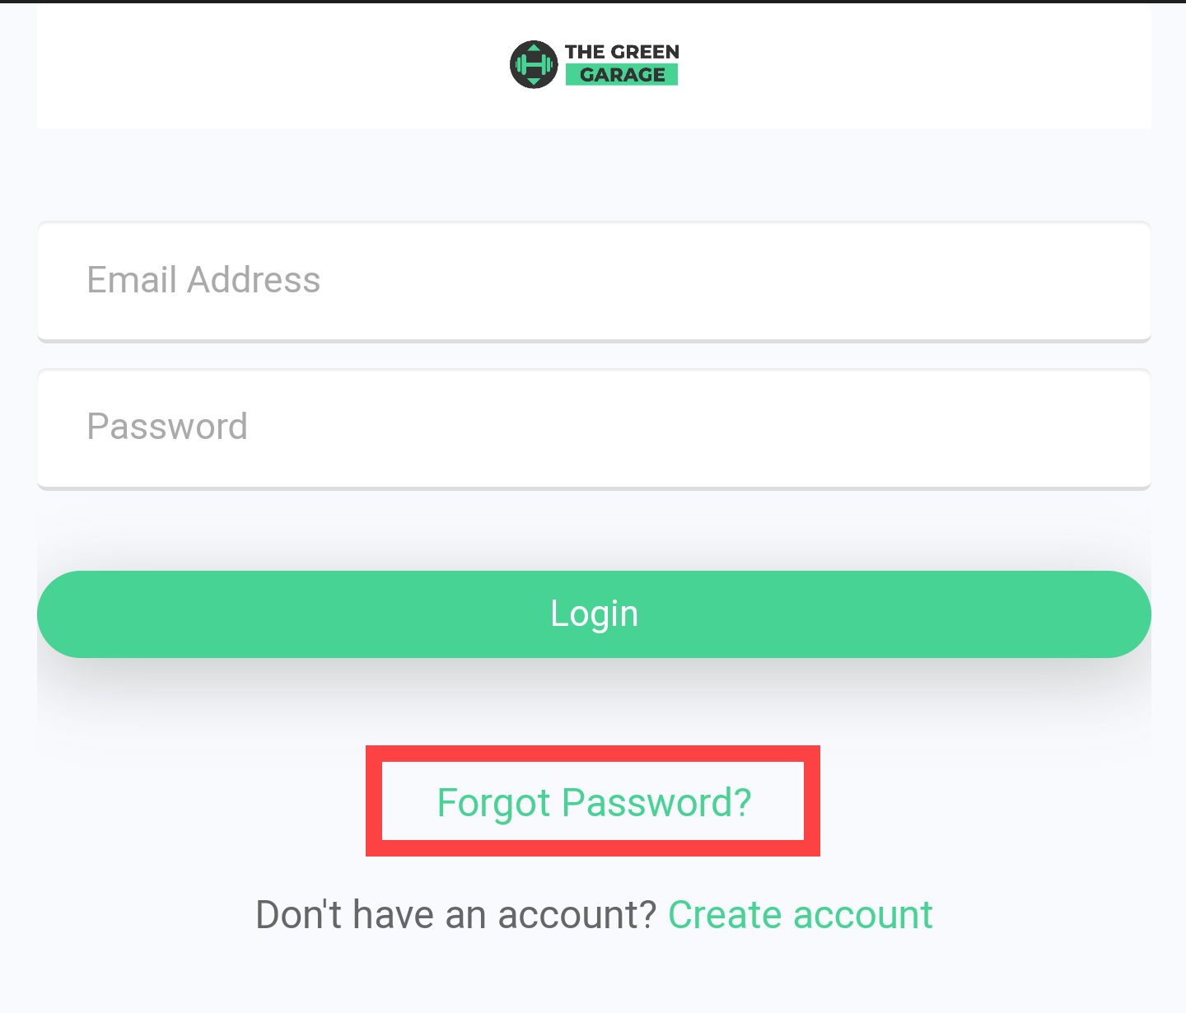Screen dimensions: 1186x1013
Task: Click the Login label on green button
Action: point(594,614)
